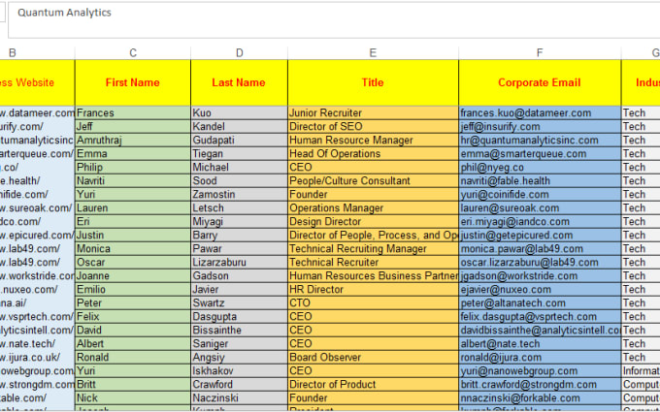Screen dimensions: 660x412
Task: Select the cell containing Dasgupta
Action: coord(240,317)
